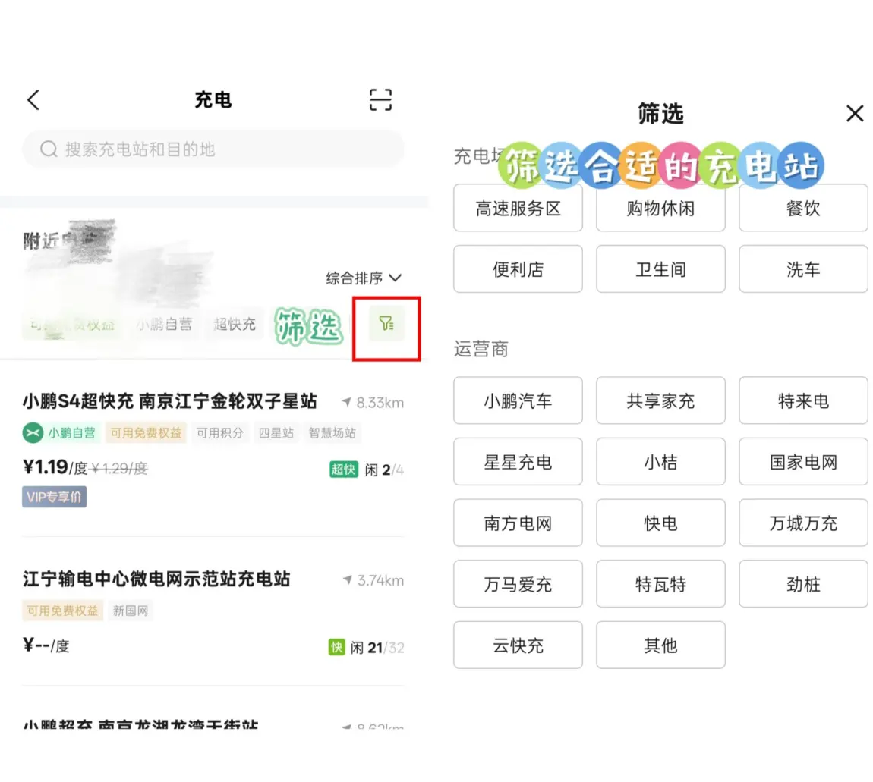Tap the ¥1.19/度 price

pyautogui.click(x=55, y=467)
